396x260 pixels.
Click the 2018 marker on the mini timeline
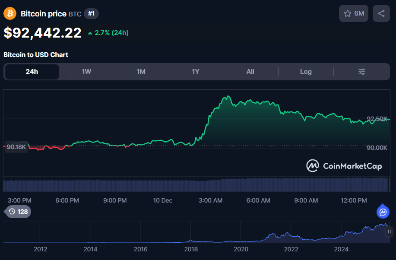[x=191, y=249]
